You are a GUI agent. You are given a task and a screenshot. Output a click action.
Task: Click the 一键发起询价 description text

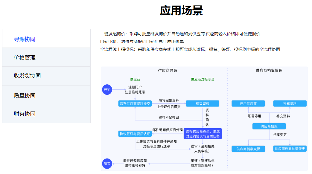180,34
